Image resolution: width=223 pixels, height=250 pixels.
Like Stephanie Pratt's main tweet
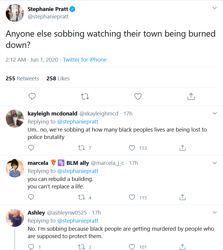(x=138, y=96)
